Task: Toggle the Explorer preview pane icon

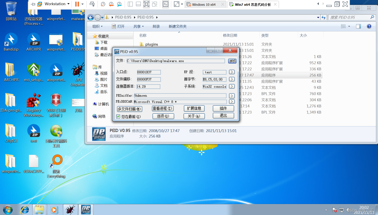Action: click(358, 26)
